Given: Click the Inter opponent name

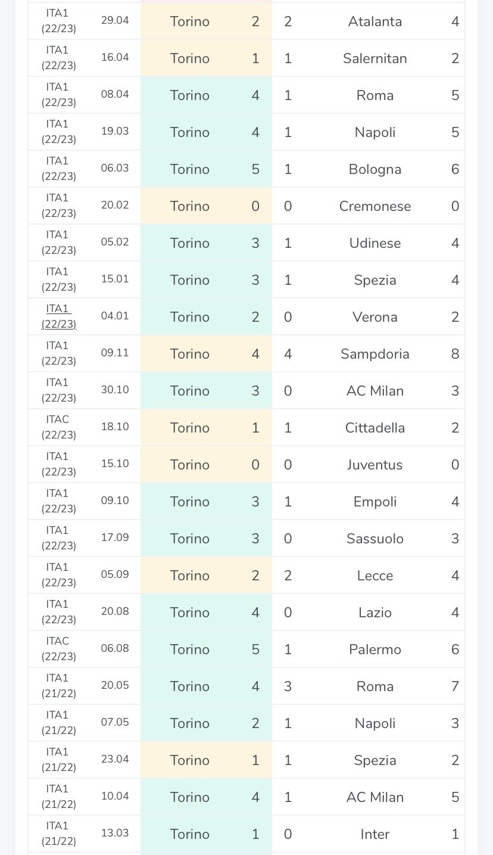Looking at the screenshot, I should [x=375, y=834].
